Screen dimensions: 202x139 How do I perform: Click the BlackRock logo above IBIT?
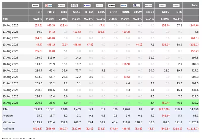tap(35, 6)
